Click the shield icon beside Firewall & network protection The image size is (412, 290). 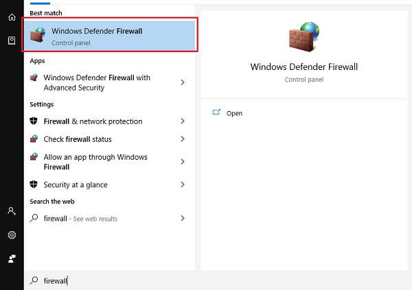(34, 121)
